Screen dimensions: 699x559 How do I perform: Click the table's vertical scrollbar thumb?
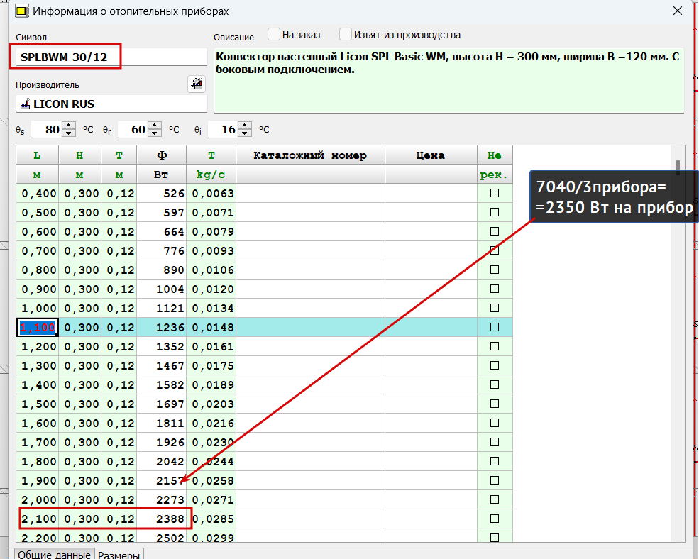[678, 167]
